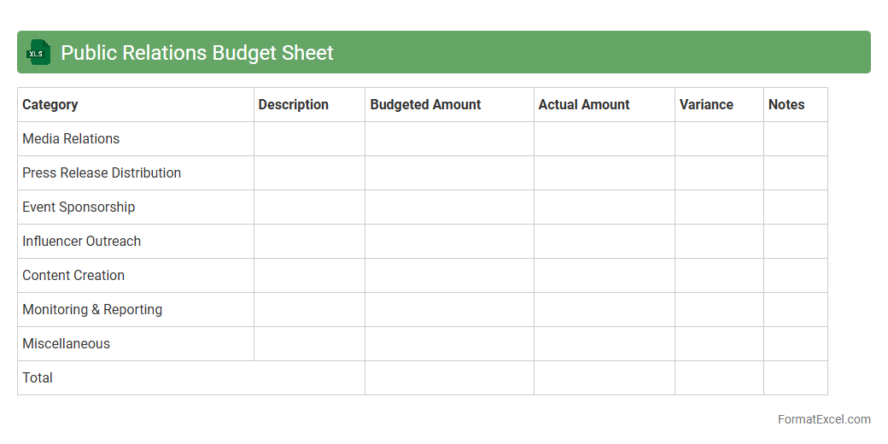Click the Content Creation row label
The width and height of the screenshot is (888, 444).
[73, 276]
